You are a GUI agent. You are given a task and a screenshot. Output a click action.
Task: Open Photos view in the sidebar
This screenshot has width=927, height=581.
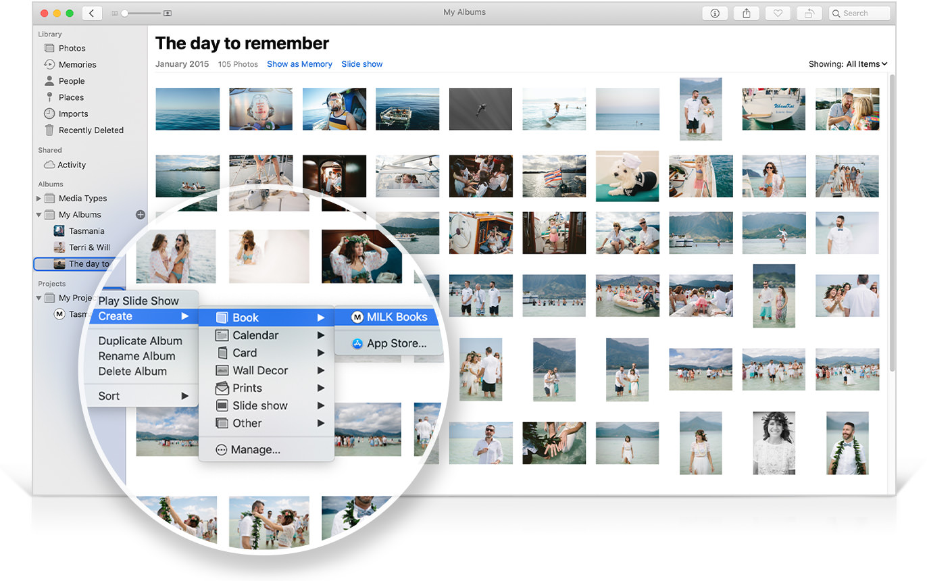pos(72,48)
